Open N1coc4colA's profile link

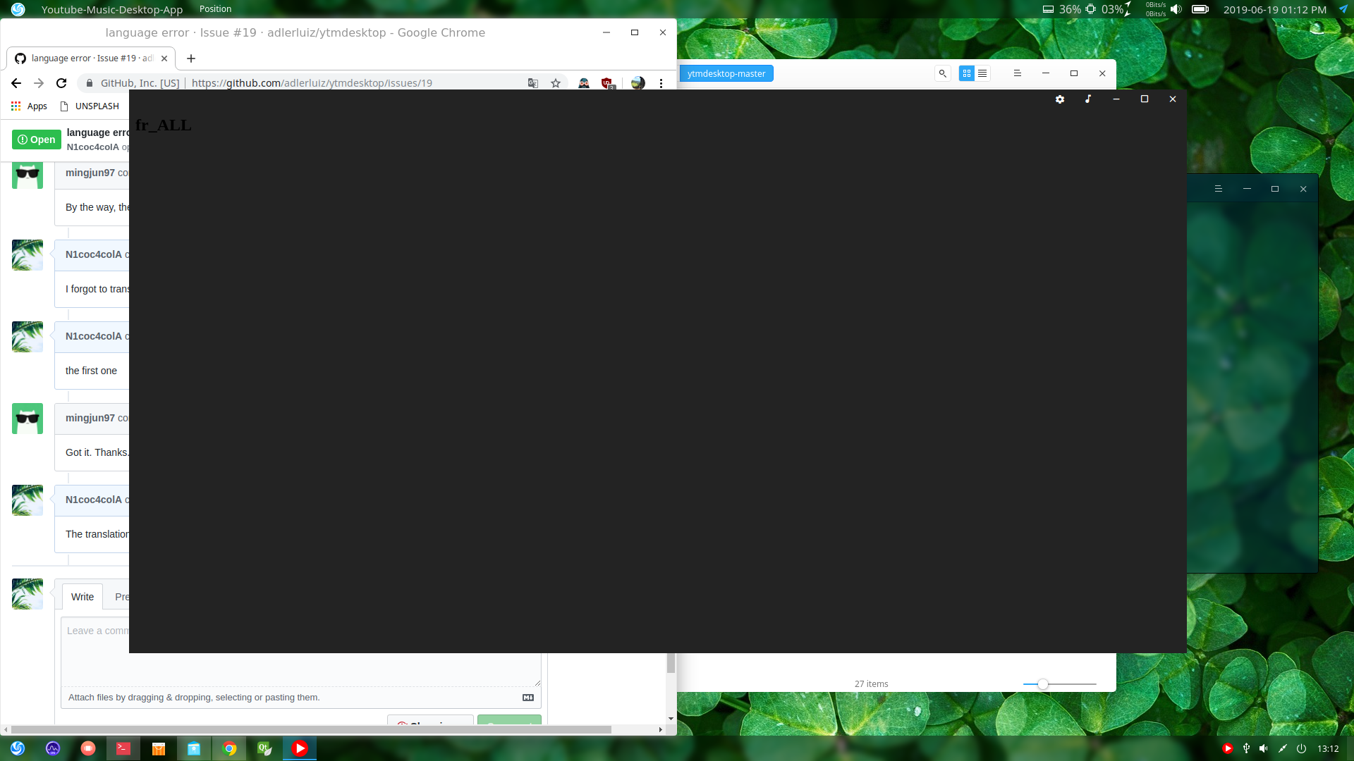(x=92, y=254)
